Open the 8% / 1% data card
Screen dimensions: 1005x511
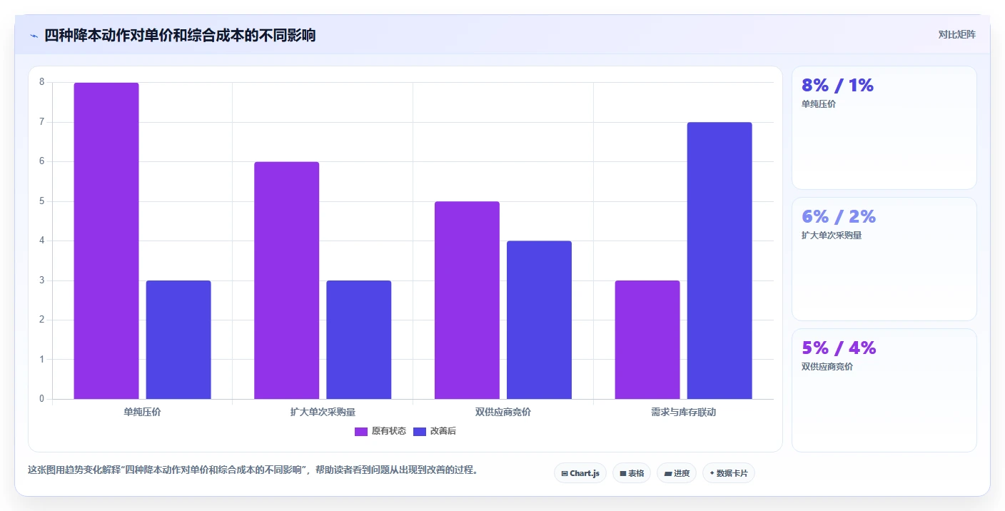tap(884, 128)
